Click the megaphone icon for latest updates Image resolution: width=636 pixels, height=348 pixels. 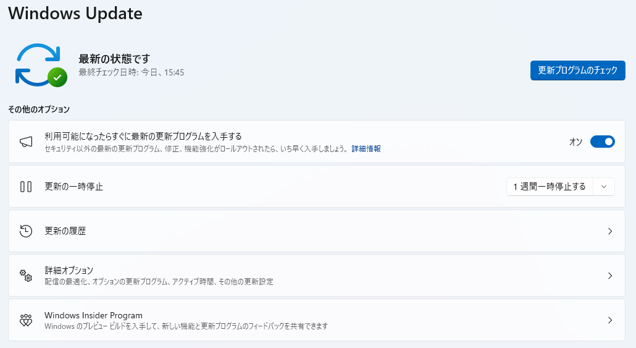click(26, 142)
